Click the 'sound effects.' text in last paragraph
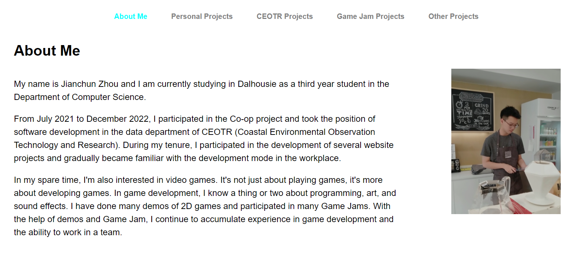The image size is (584, 273). click(41, 206)
